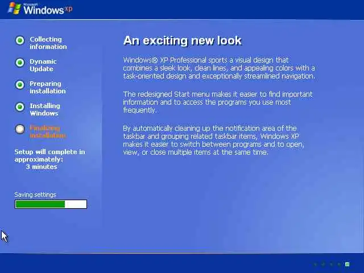Click the '3 minutes' remaining time text

tap(42, 167)
